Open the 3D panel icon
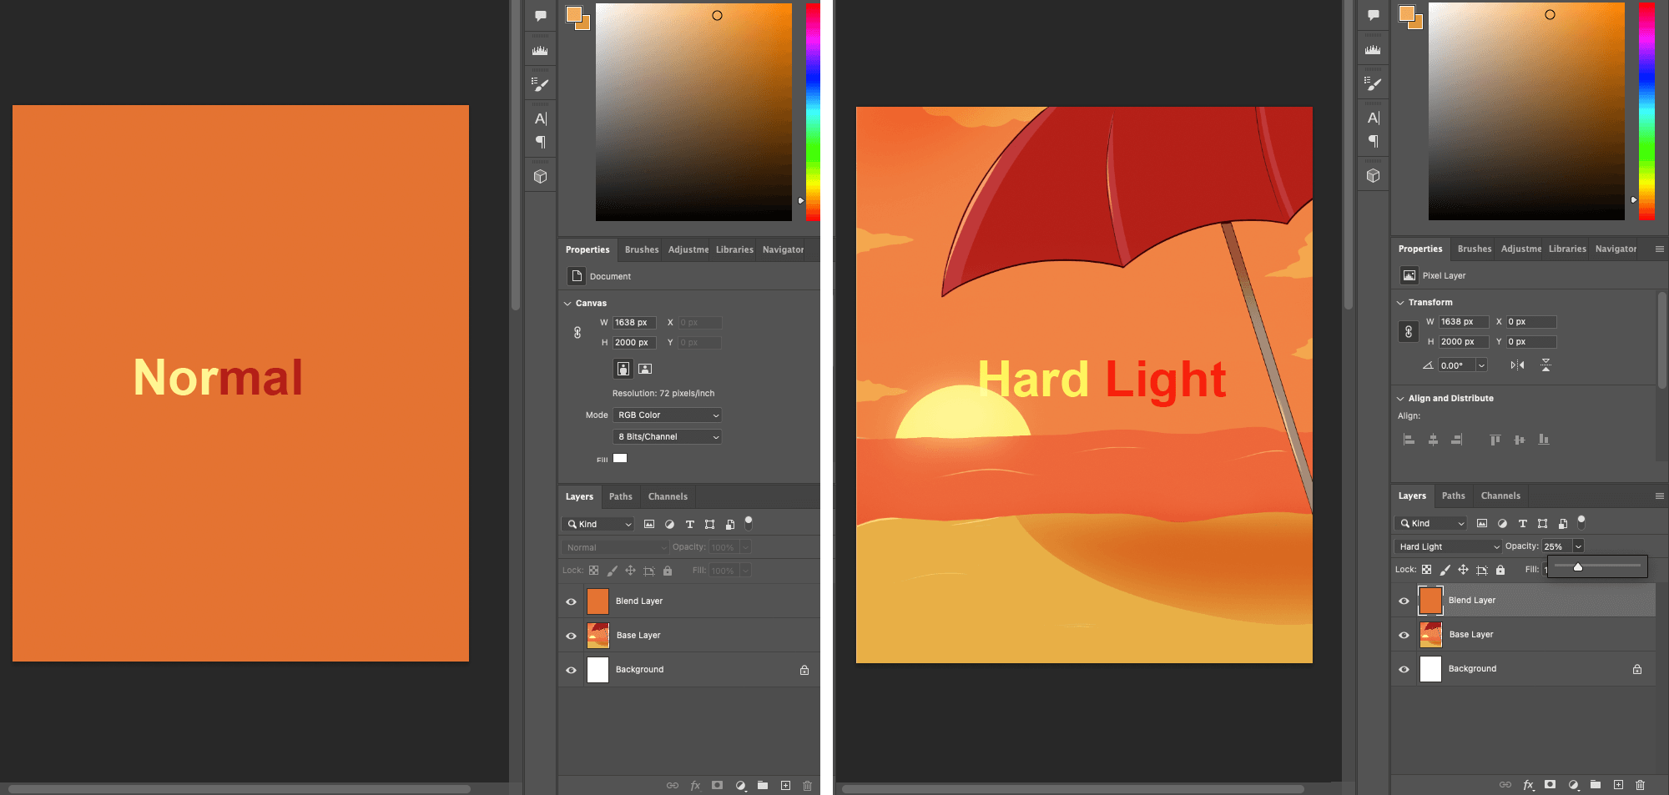The height and width of the screenshot is (795, 1669). [x=540, y=175]
